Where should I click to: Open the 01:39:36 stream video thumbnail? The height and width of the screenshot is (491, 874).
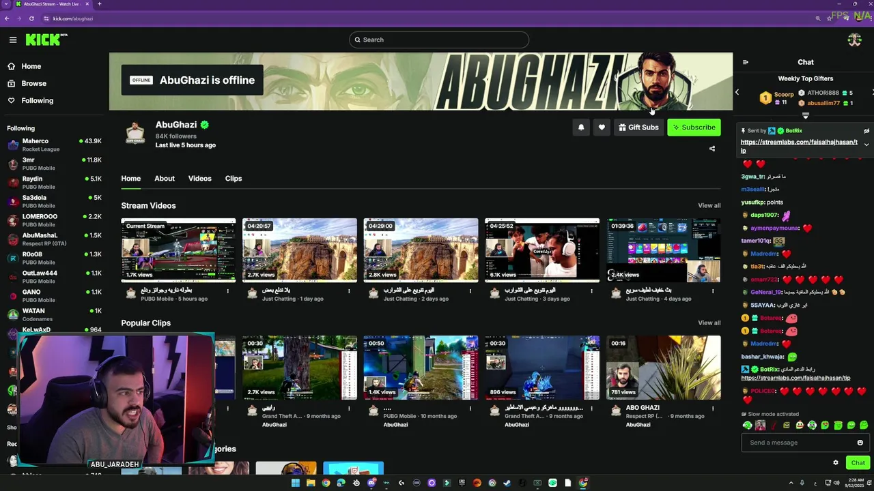(x=664, y=250)
